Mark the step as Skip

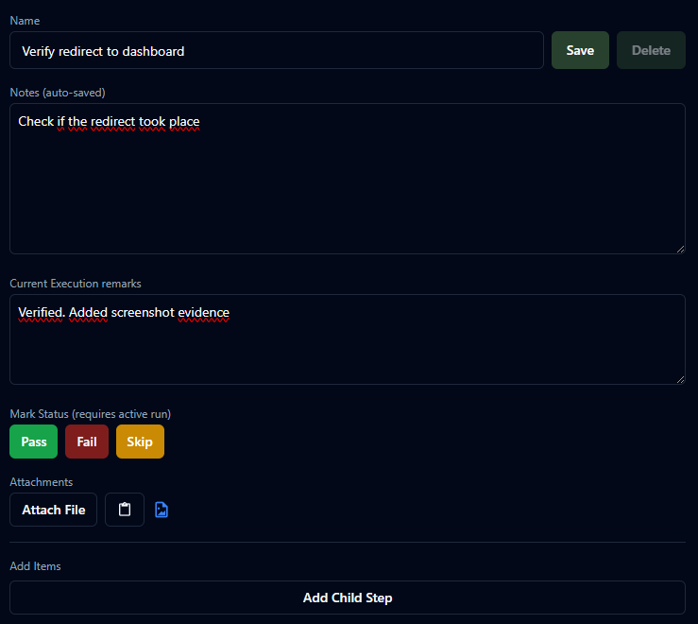point(140,442)
